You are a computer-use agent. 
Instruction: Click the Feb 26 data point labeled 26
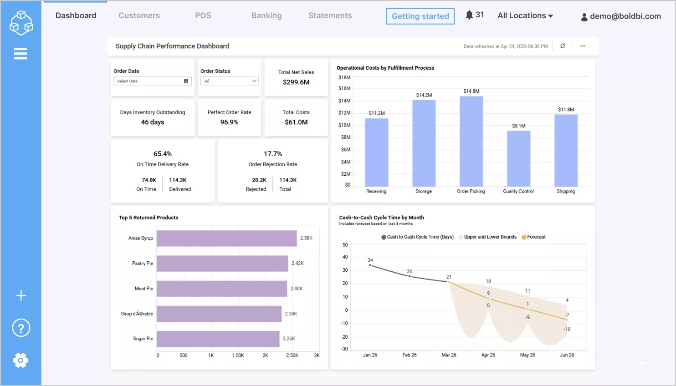(410, 276)
